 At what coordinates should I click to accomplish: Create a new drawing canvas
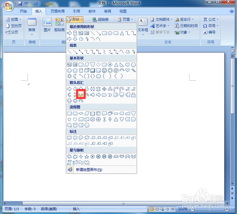click(101, 170)
